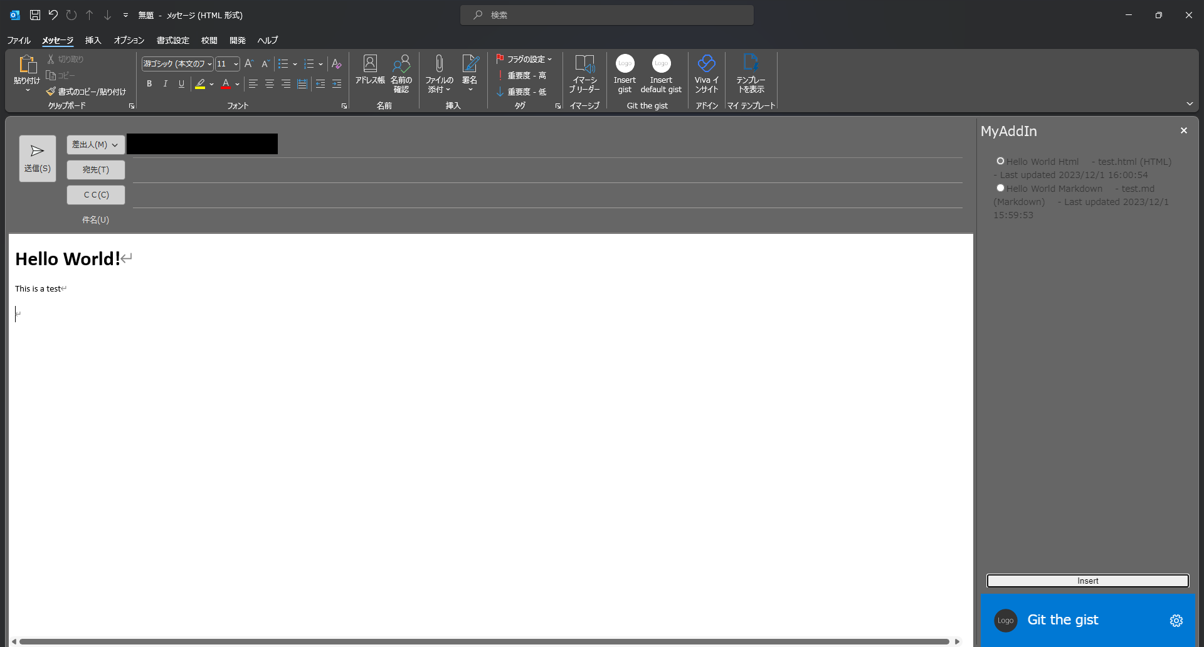
Task: Switch to the 挿入 (Insert) tab
Action: click(x=93, y=40)
